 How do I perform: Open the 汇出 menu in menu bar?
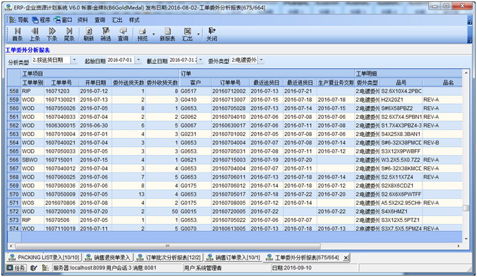[116, 20]
